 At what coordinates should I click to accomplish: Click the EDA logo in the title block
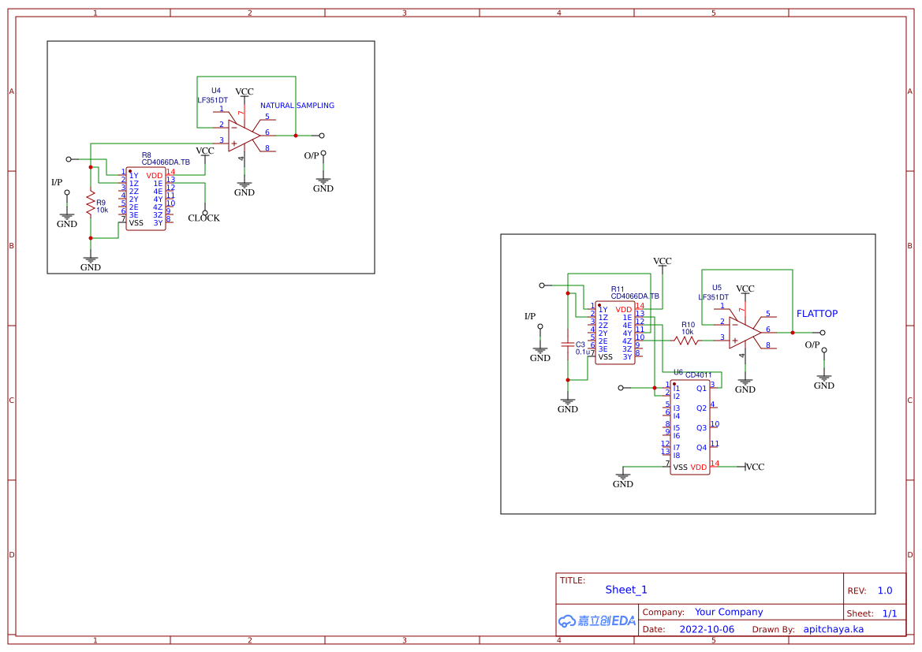tap(597, 620)
